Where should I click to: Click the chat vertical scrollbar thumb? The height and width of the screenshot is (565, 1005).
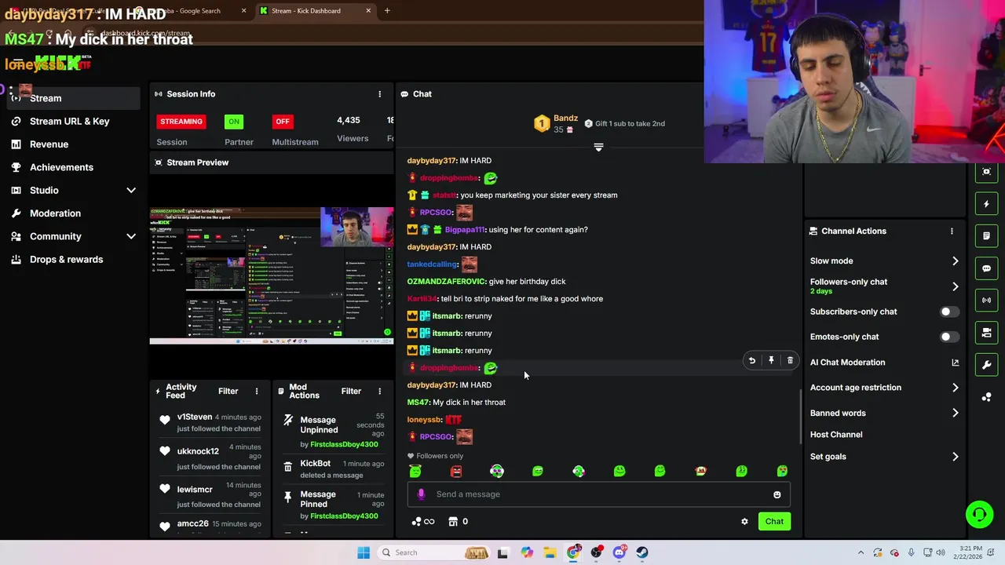pos(800,416)
